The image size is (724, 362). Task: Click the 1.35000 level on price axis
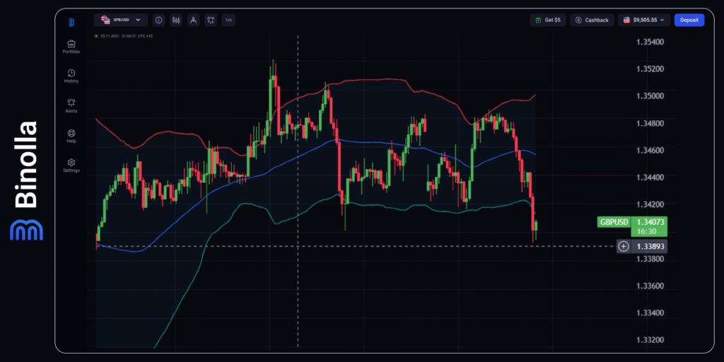[x=650, y=96]
